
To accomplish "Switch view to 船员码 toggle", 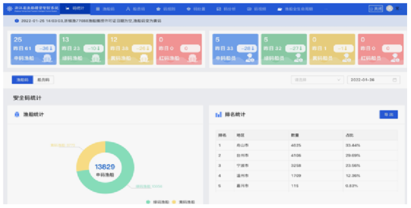I will [x=44, y=79].
